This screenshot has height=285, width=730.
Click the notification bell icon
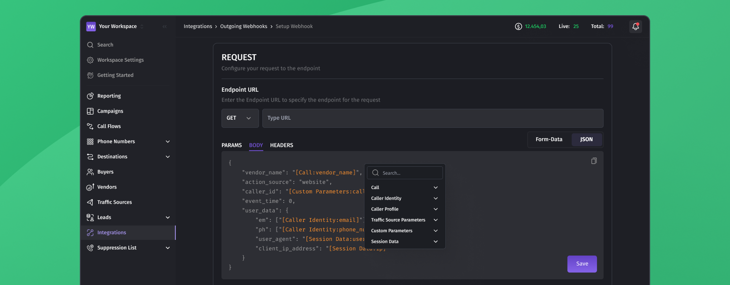(x=635, y=27)
